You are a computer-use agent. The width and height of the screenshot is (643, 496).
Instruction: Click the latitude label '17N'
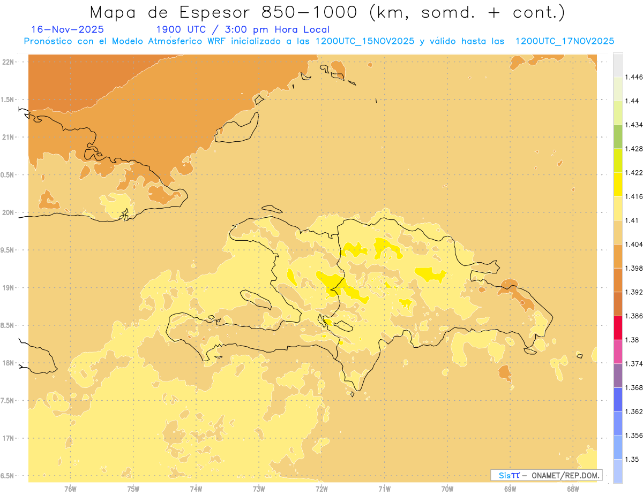point(9,438)
